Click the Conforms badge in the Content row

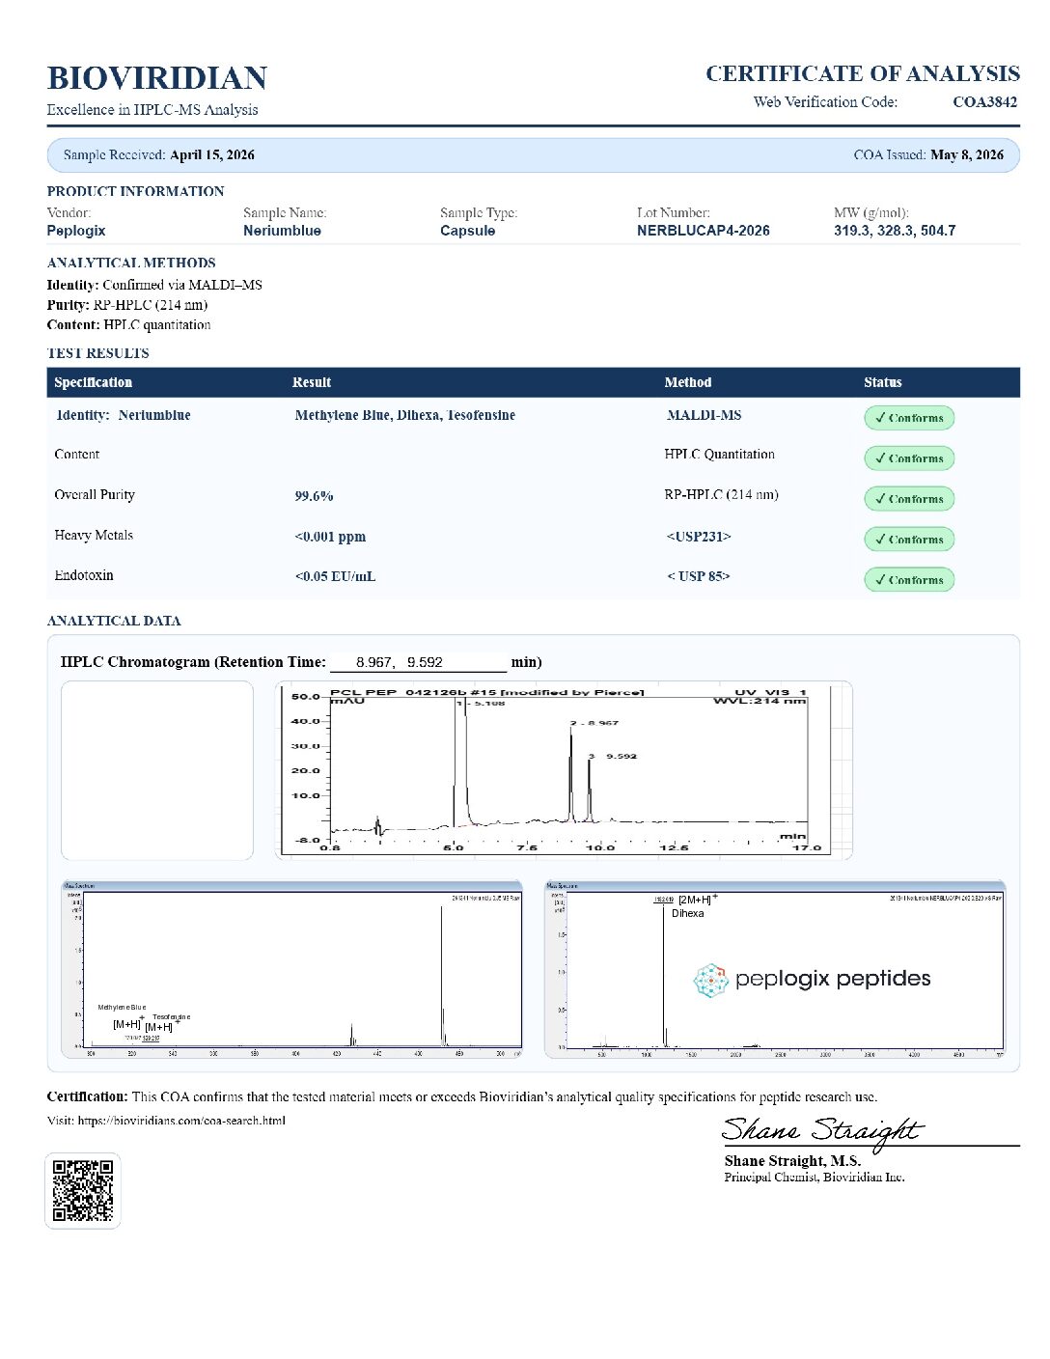[909, 458]
